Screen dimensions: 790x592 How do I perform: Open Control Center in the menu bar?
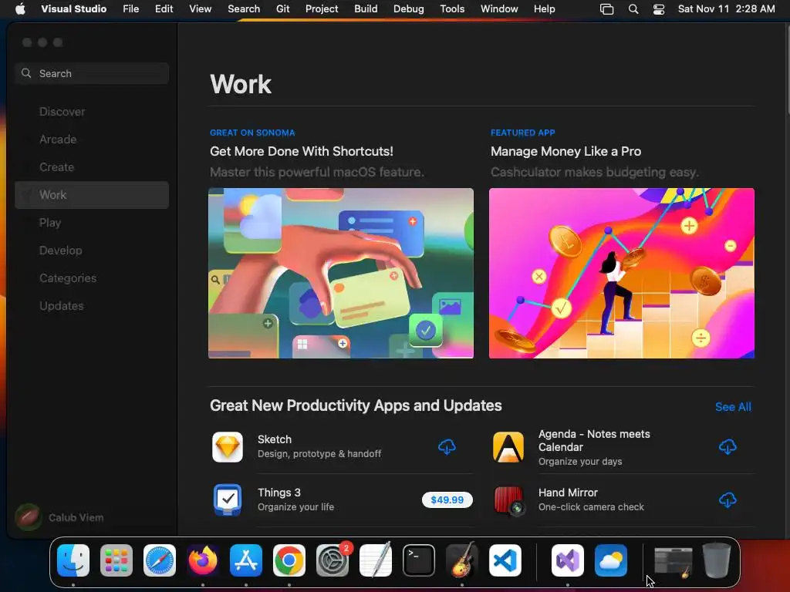(x=659, y=9)
